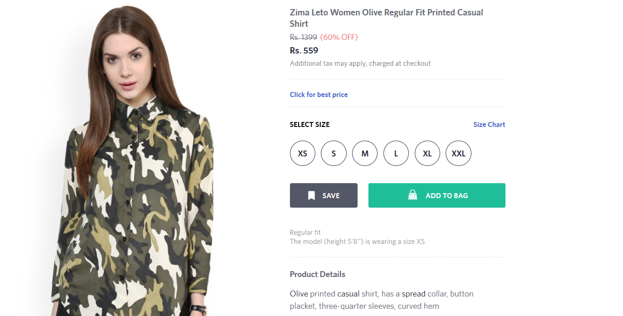Select size XS
Image resolution: width=623 pixels, height=316 pixels.
click(303, 153)
